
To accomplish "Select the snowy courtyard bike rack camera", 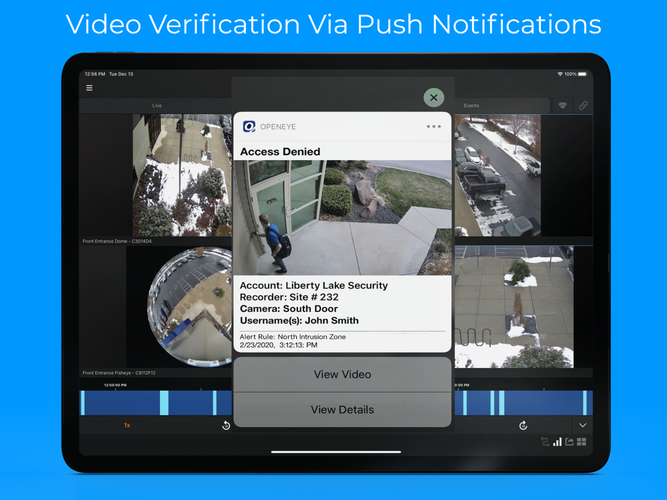I will (x=514, y=307).
